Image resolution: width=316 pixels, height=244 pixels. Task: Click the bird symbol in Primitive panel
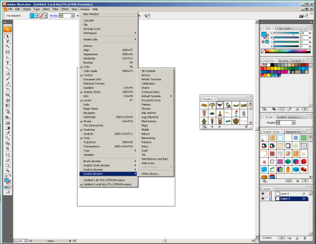pyautogui.click(x=220, y=105)
